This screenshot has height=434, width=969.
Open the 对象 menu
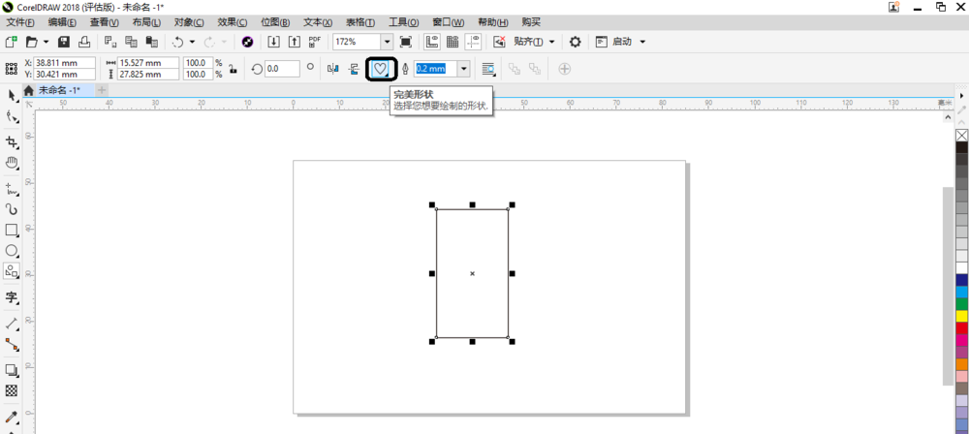pos(189,22)
